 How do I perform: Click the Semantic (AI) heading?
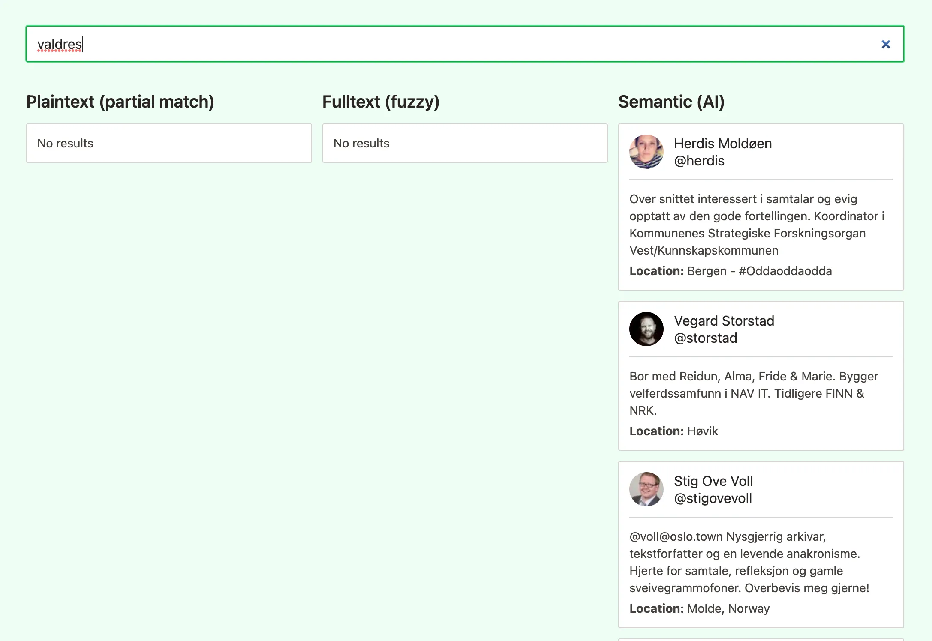click(671, 102)
